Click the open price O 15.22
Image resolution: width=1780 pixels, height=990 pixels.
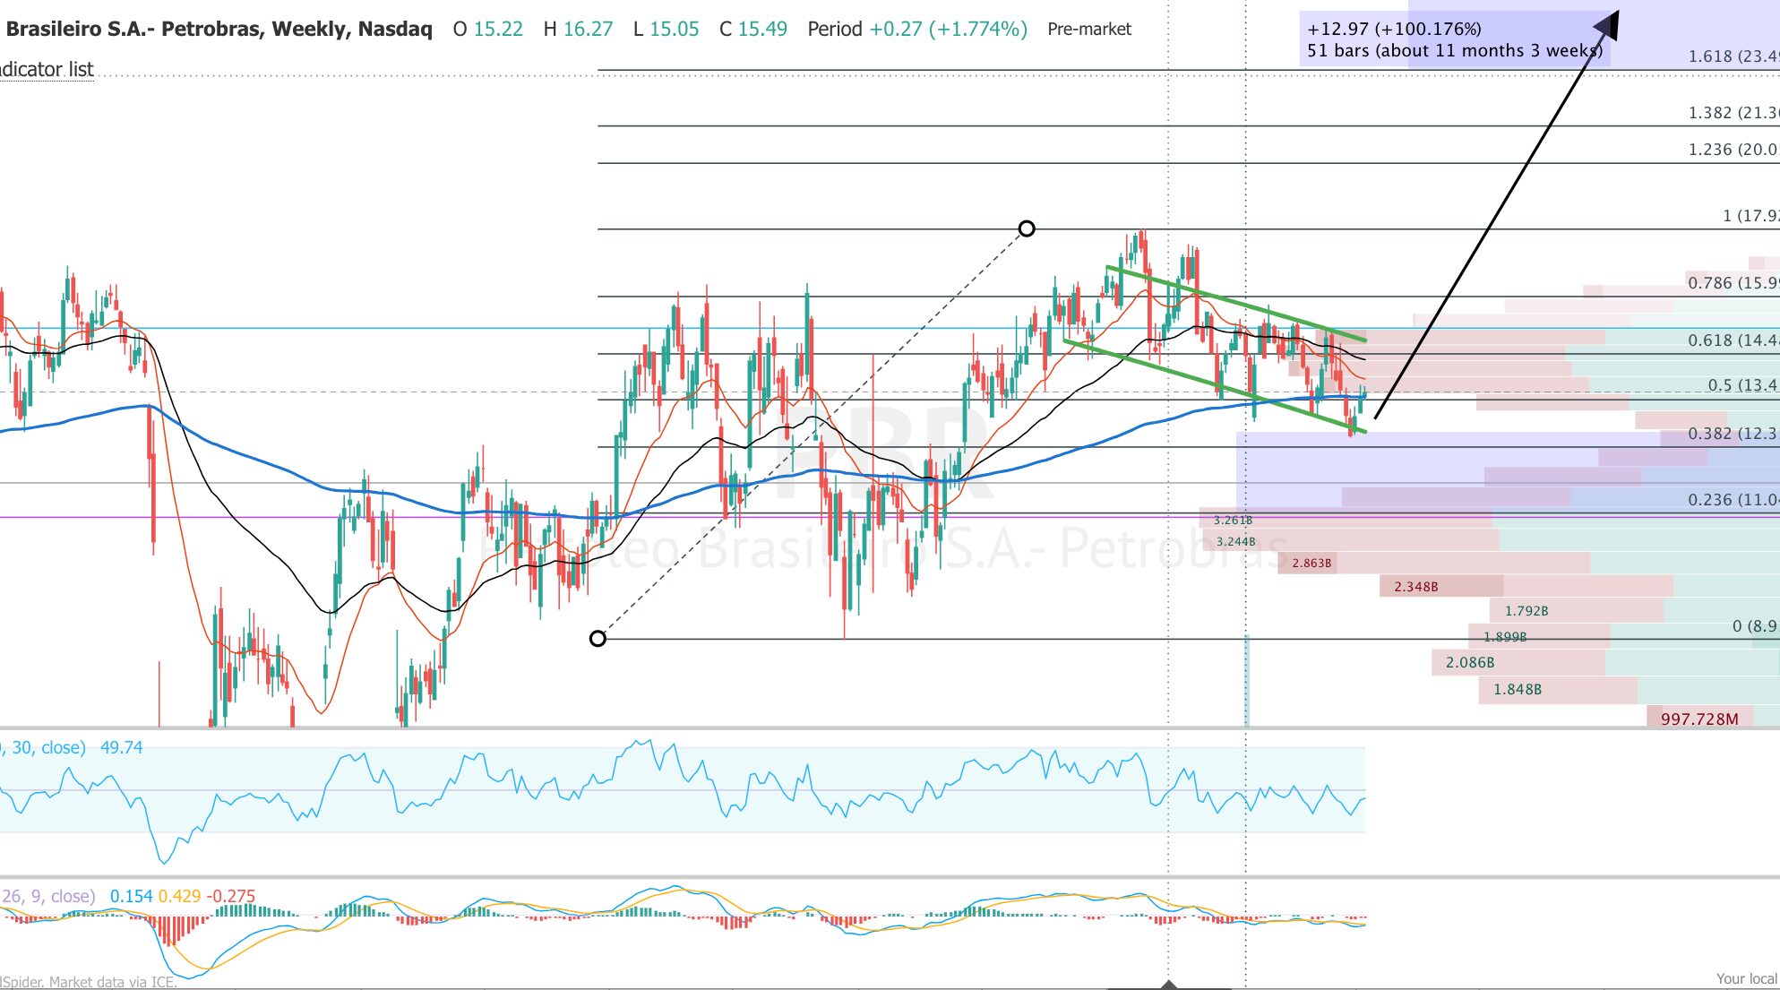point(487,29)
